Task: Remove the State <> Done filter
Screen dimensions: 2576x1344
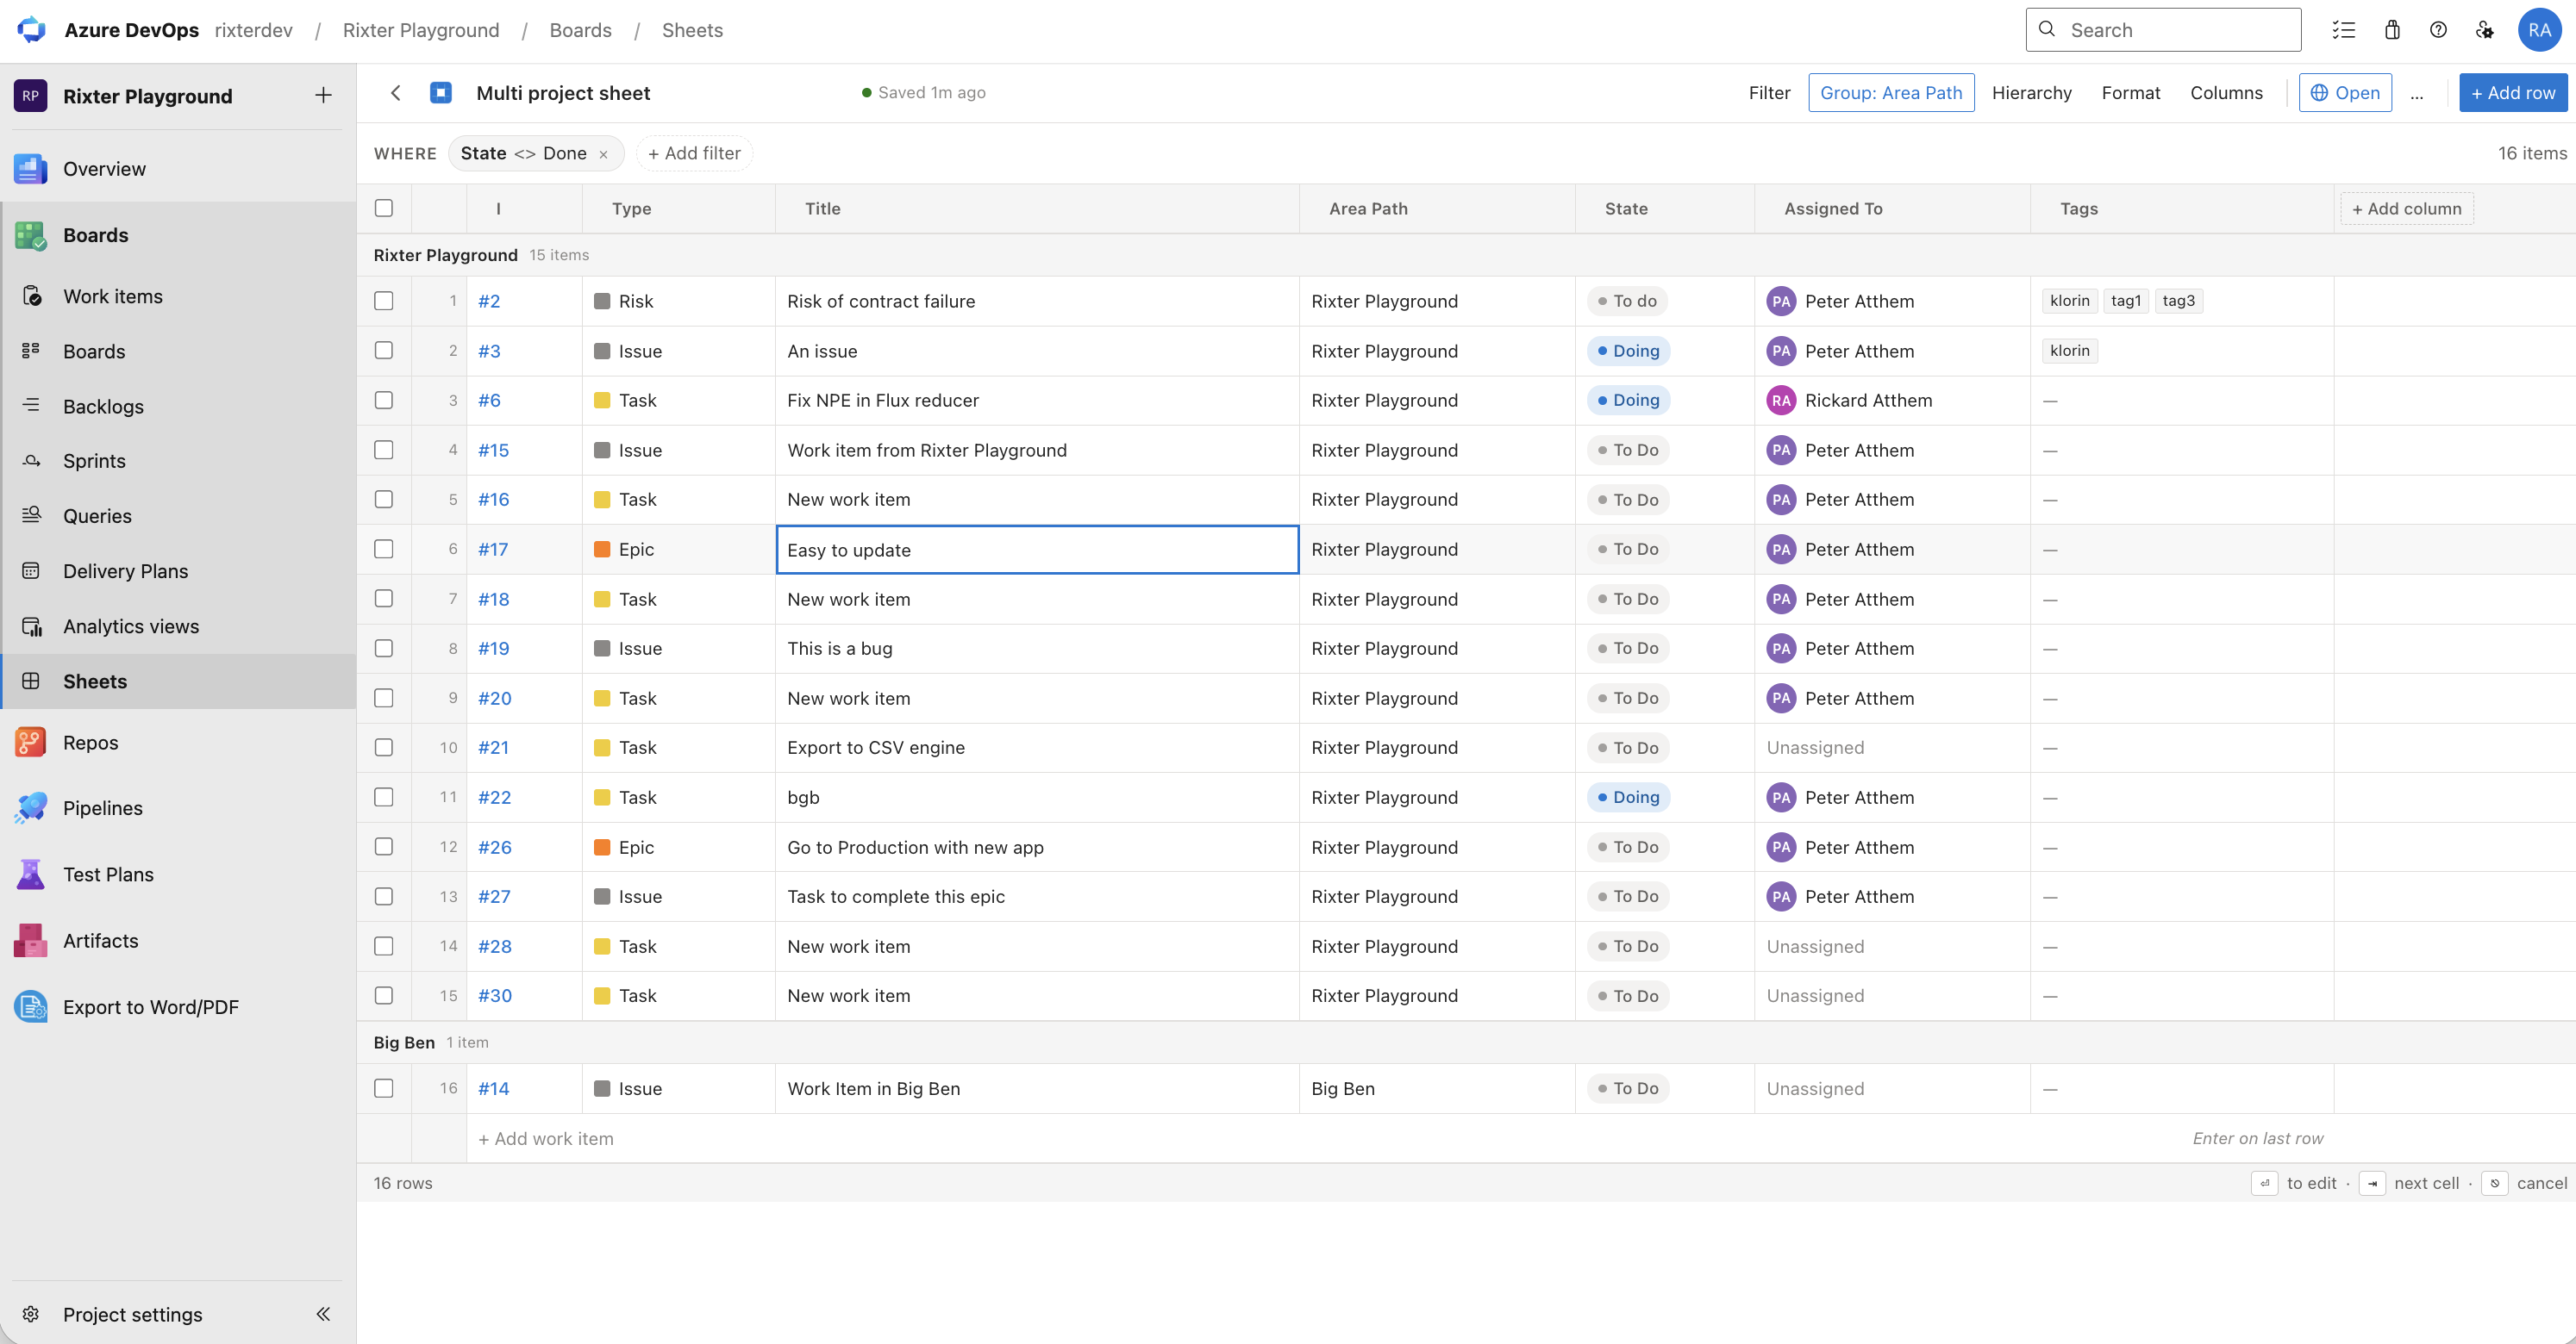Action: [603, 154]
